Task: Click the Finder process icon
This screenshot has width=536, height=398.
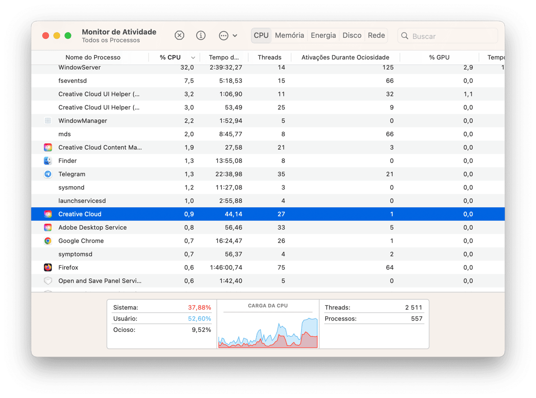Action: pyautogui.click(x=48, y=161)
